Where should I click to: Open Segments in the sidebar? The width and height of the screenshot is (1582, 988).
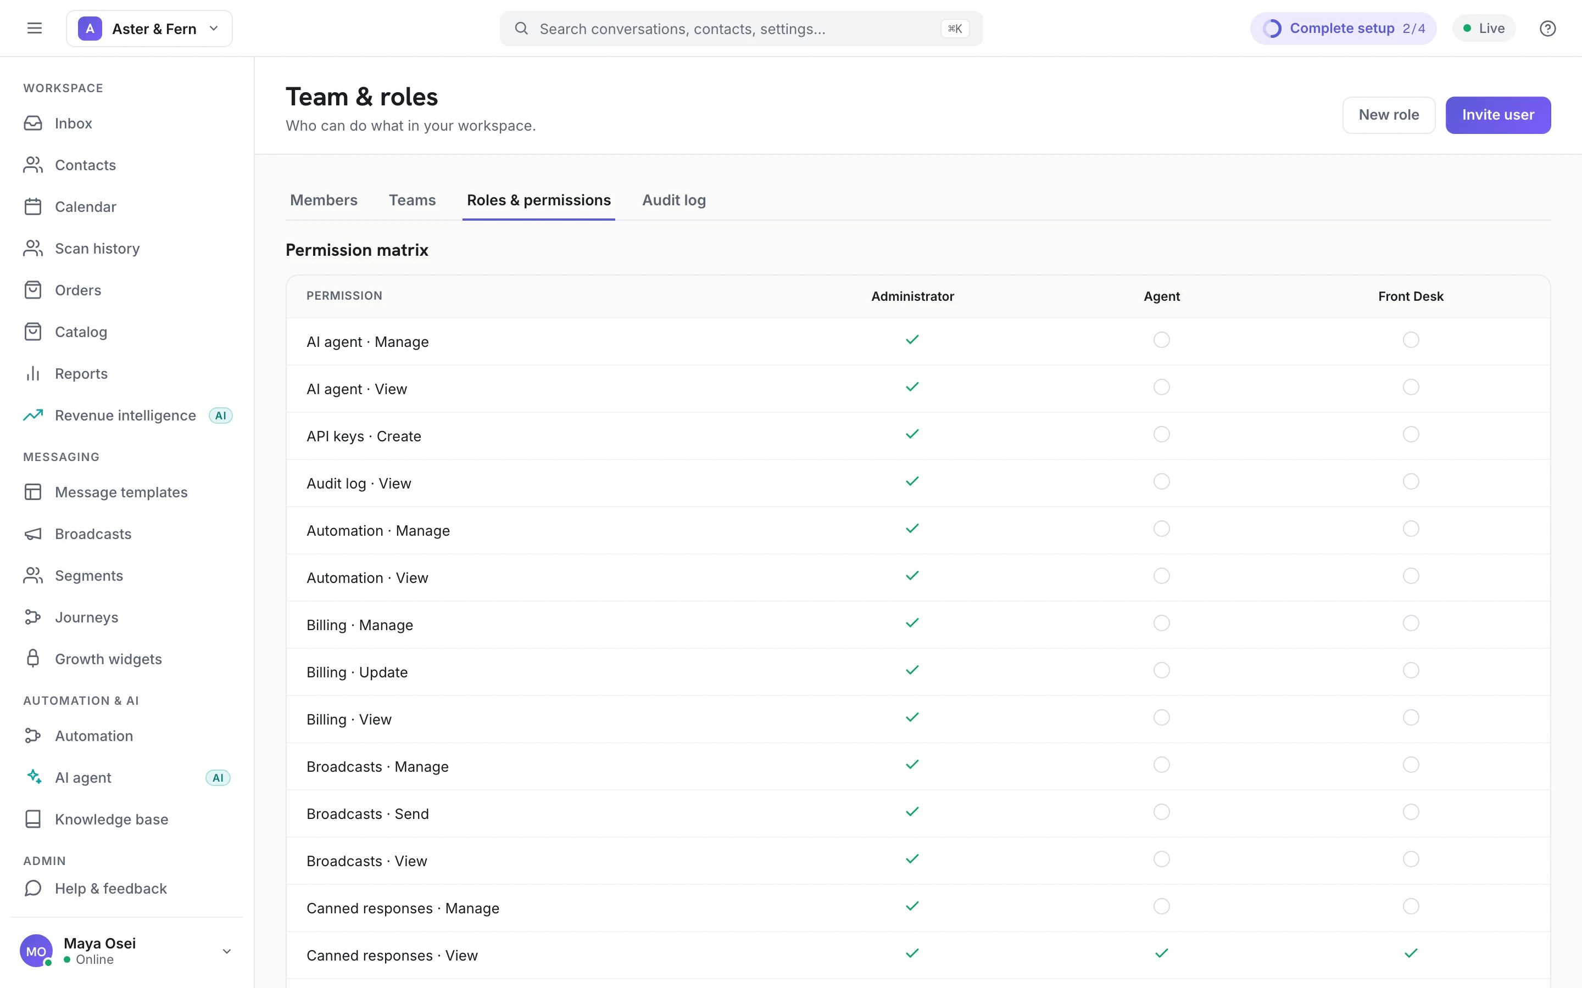tap(127, 576)
